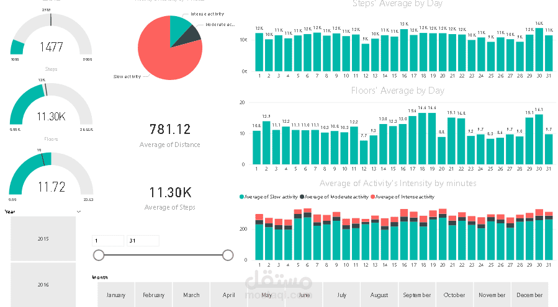The image size is (558, 307).
Task: Filter by April month tile
Action: click(x=229, y=295)
